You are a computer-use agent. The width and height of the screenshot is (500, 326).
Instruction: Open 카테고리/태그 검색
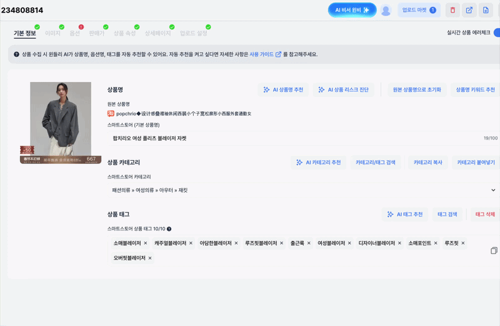pyautogui.click(x=376, y=163)
